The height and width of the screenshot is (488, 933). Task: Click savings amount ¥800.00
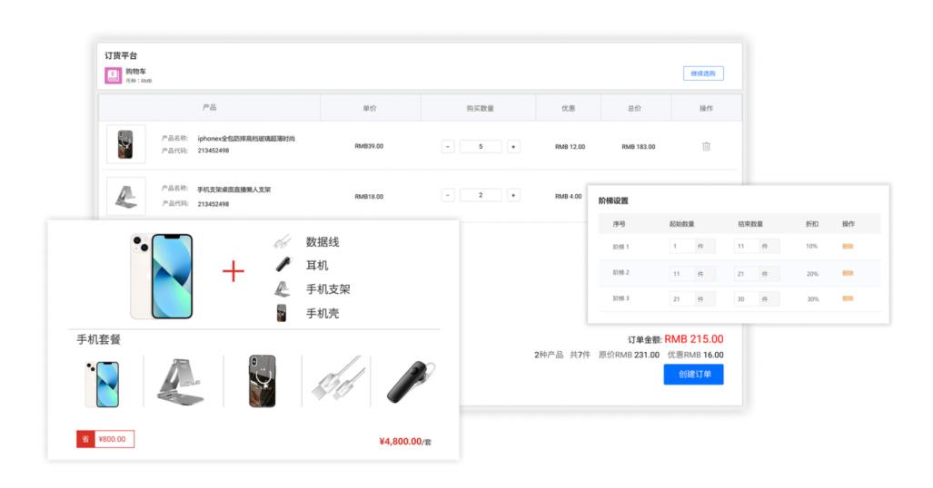pyautogui.click(x=113, y=439)
